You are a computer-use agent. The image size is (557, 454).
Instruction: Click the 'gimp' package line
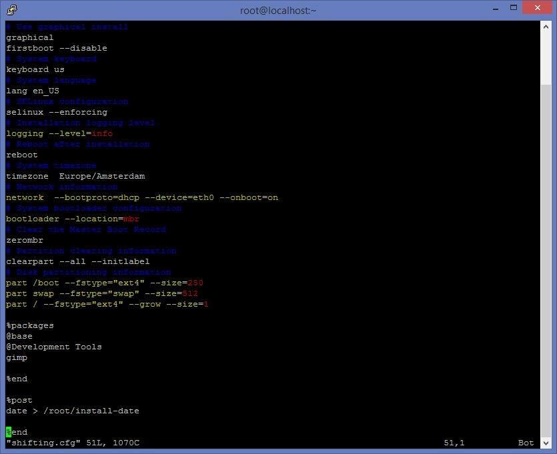point(16,358)
